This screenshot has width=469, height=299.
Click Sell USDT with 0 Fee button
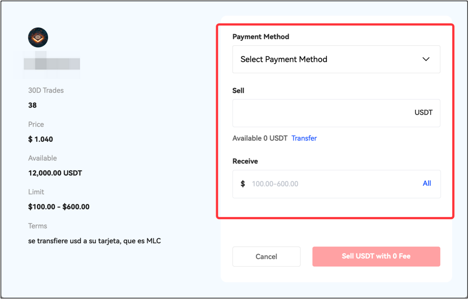(x=376, y=256)
